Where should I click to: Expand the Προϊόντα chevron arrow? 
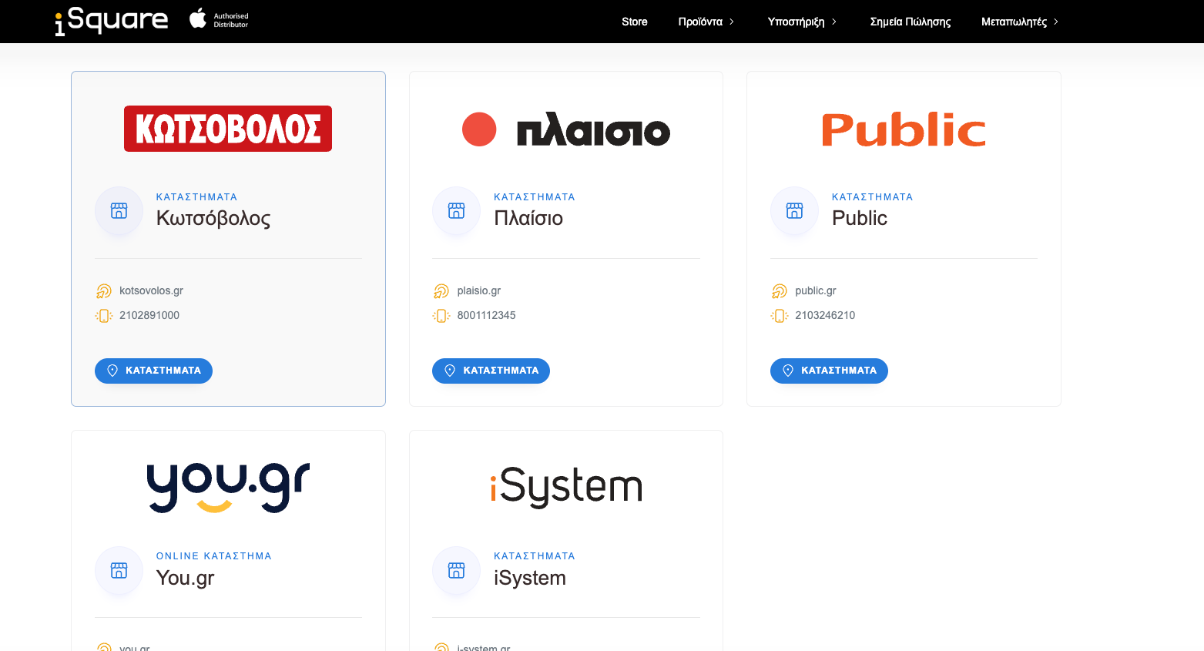[x=732, y=22]
